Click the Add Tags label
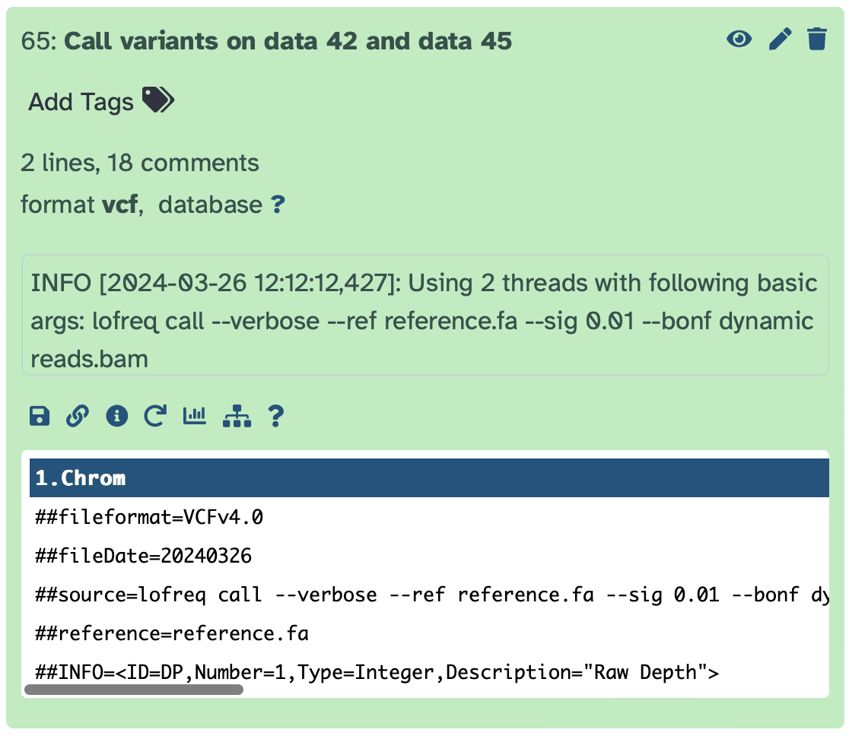Viewport: 849px width, 736px height. 81,102
